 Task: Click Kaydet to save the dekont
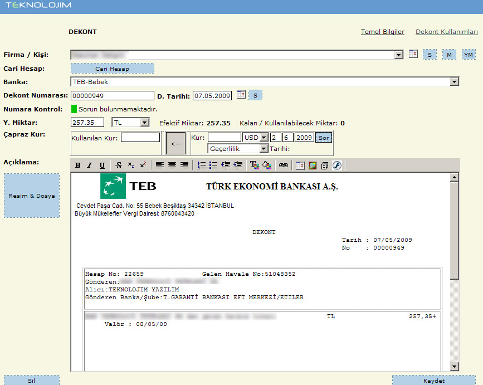tap(434, 381)
